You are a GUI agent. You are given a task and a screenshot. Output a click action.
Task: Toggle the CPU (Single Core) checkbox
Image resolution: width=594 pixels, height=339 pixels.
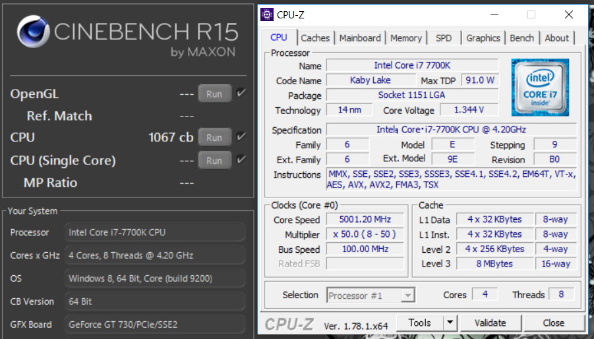point(241,159)
